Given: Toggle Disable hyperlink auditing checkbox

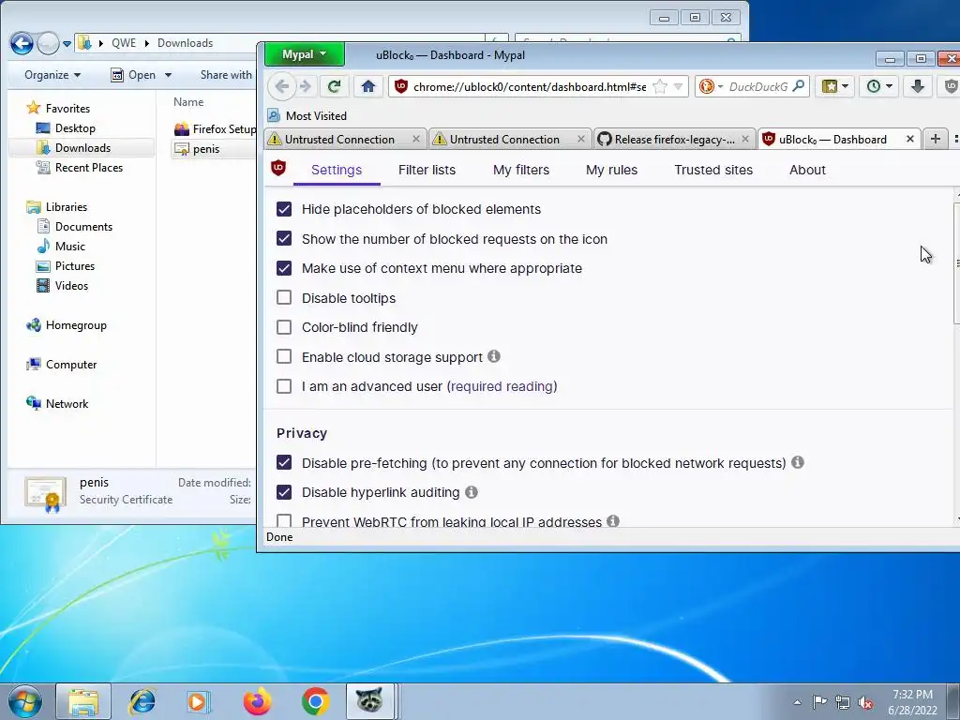Looking at the screenshot, I should click(x=284, y=491).
